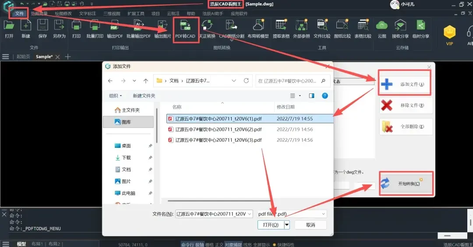Viewport: 473px width, 247px height.
Task: Click the 添加文件(A) button
Action: [x=405, y=84]
